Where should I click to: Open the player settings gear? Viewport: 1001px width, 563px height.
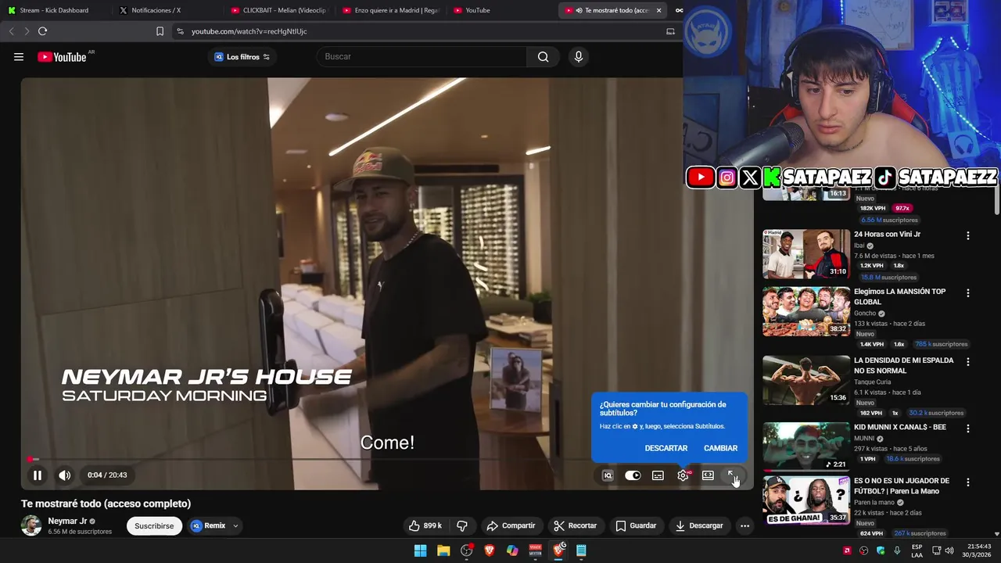coord(683,475)
